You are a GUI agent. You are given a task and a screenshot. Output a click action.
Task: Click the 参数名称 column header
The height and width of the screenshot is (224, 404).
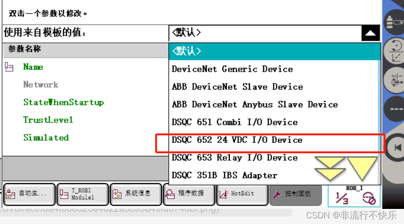[86, 50]
